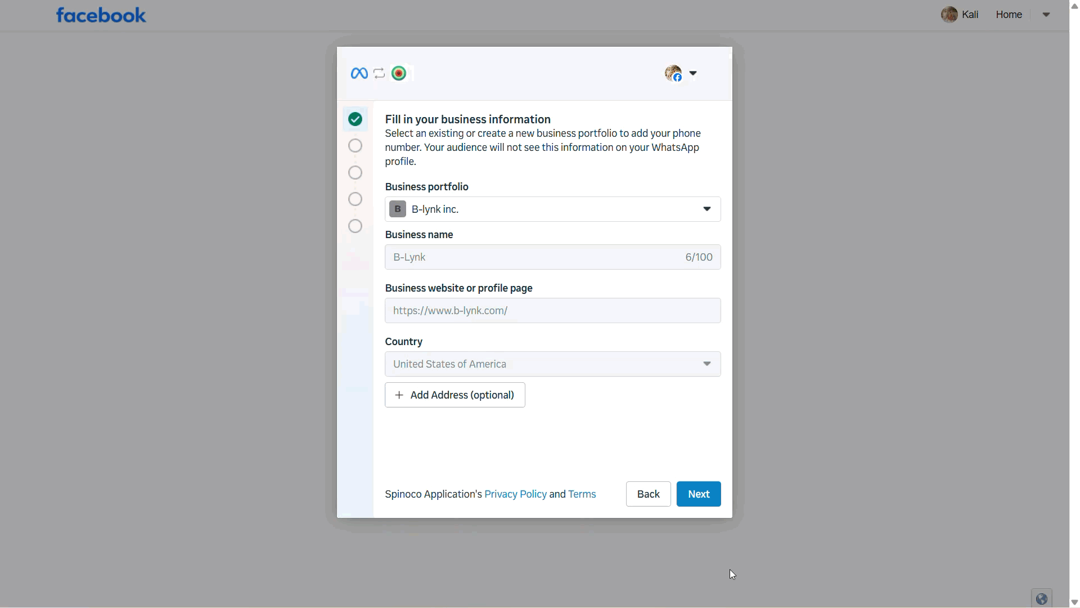1080x608 pixels.
Task: Open the Country dropdown
Action: (552, 364)
